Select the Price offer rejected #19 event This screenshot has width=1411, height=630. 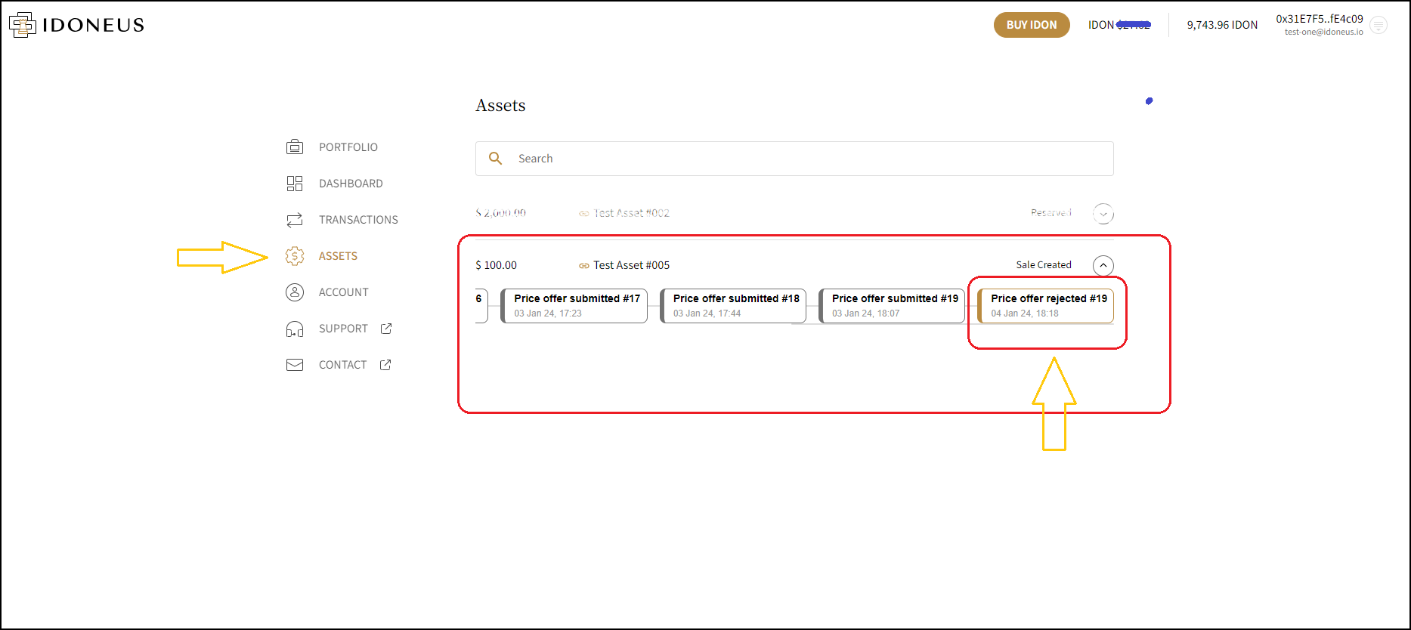(1046, 306)
